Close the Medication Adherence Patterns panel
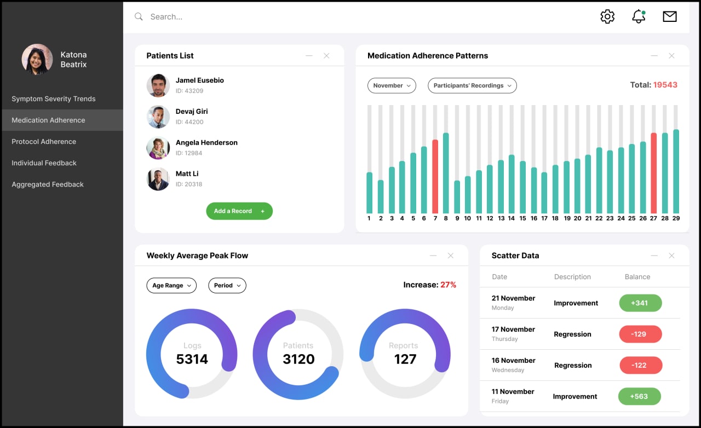The height and width of the screenshot is (428, 701). point(671,56)
